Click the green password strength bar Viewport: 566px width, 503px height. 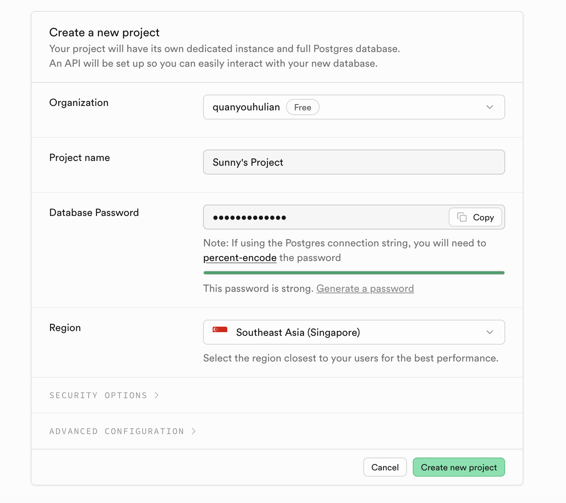[353, 273]
